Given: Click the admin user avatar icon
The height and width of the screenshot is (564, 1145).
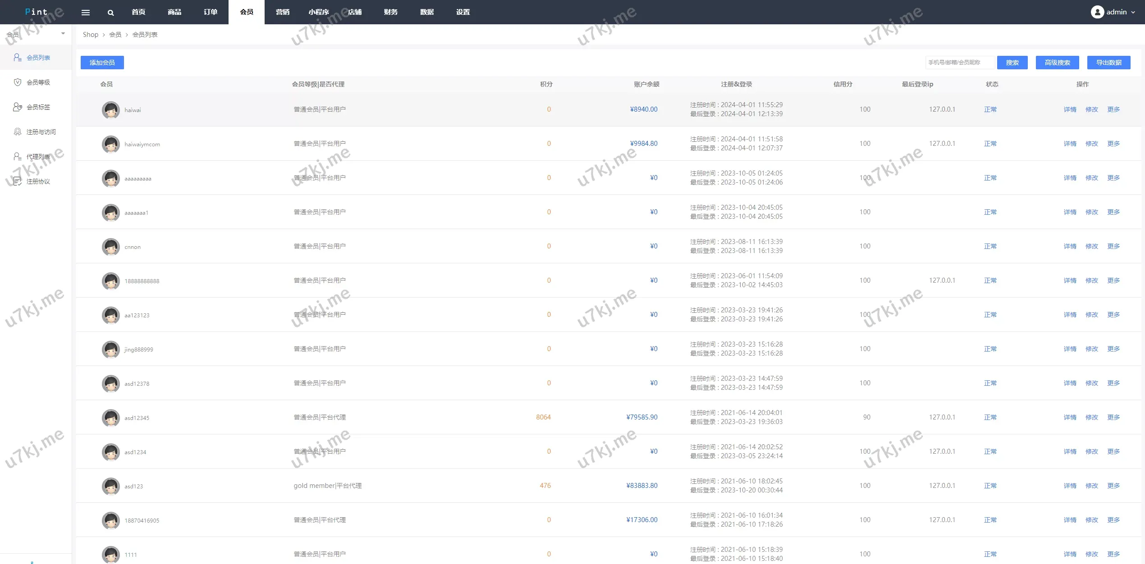Looking at the screenshot, I should (x=1097, y=12).
